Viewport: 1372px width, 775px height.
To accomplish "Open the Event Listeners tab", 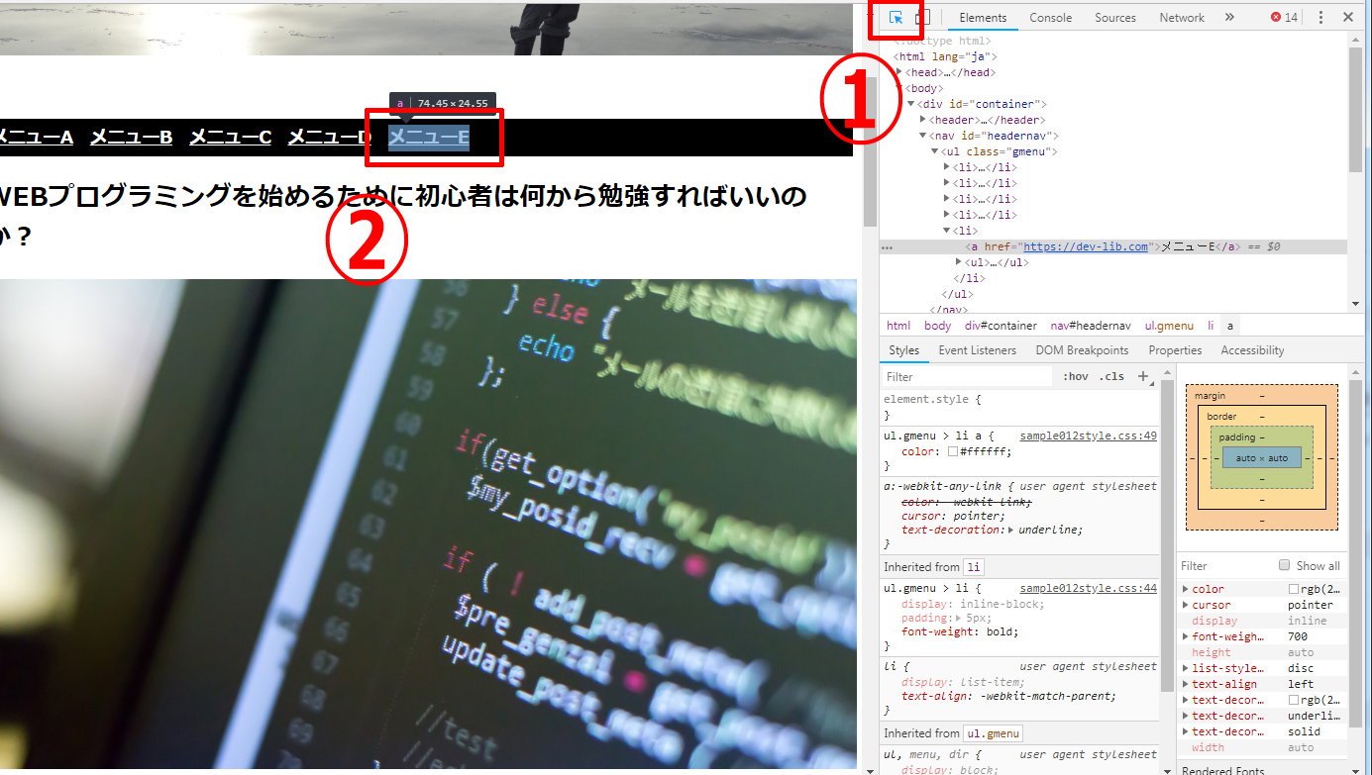I will [977, 350].
